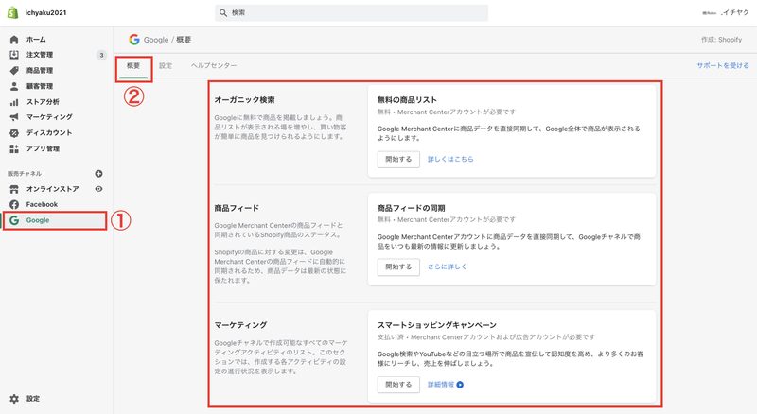Image resolution: width=757 pixels, height=414 pixels.
Task: Open 注文管理 orders page
Action: (x=40, y=55)
